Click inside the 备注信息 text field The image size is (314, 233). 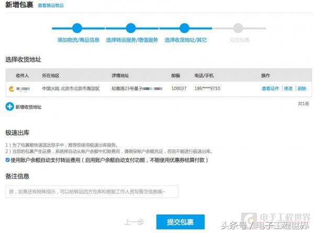[x=92, y=192]
